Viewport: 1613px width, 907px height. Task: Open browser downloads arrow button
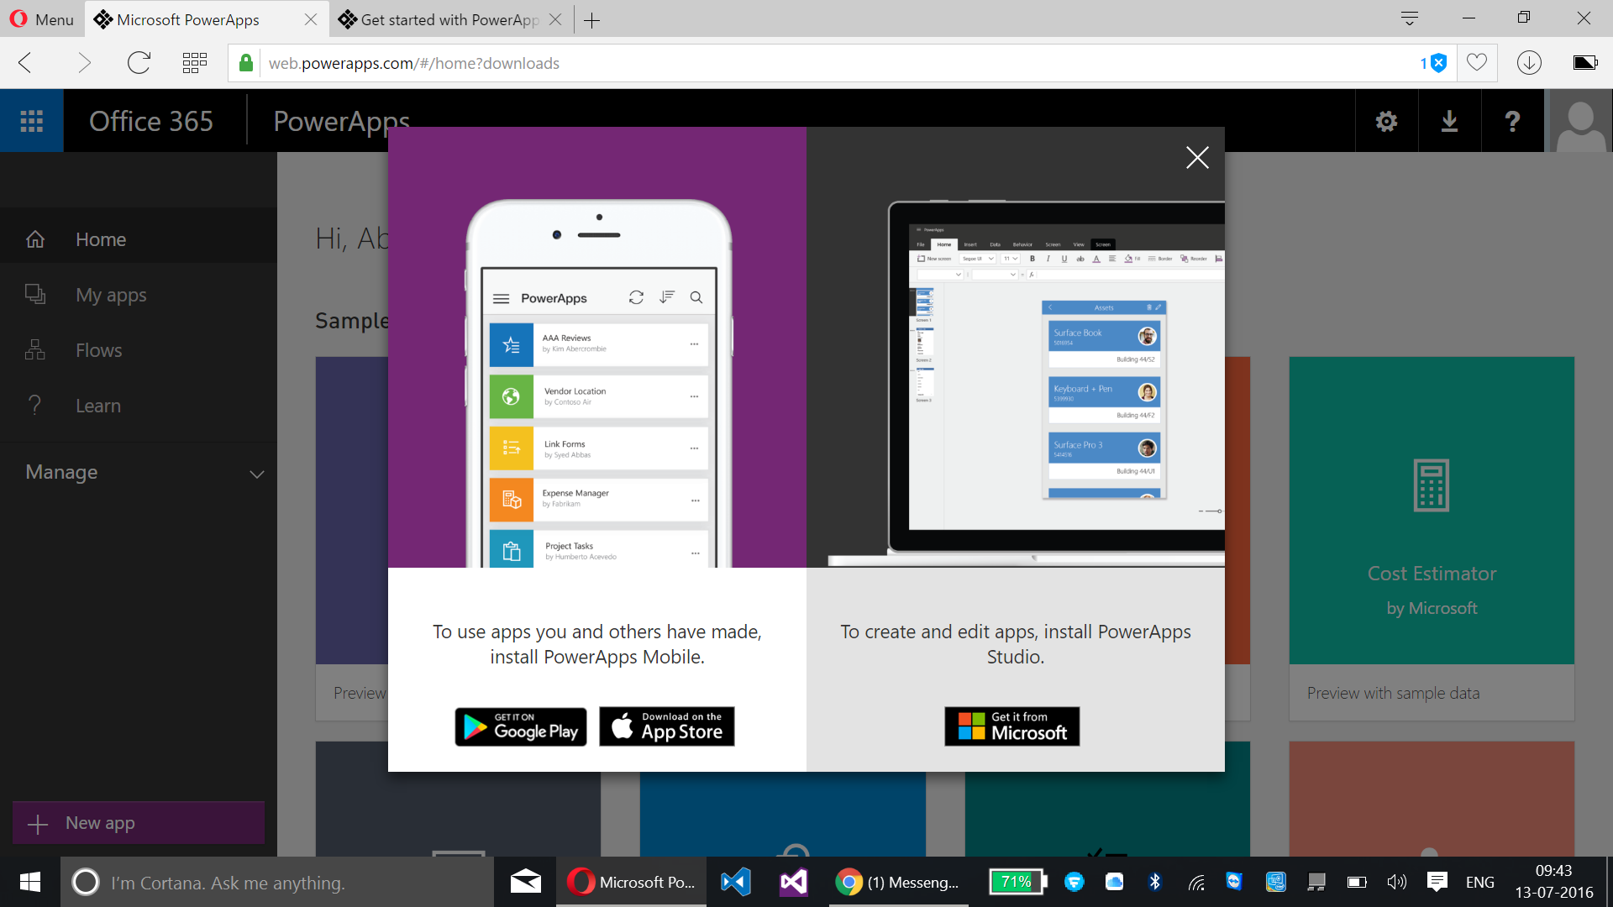pyautogui.click(x=1529, y=63)
